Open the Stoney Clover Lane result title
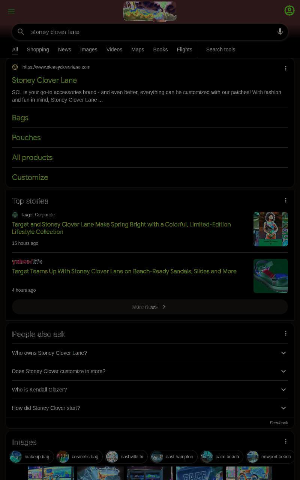Viewport: 300px width, 480px height. [x=44, y=80]
